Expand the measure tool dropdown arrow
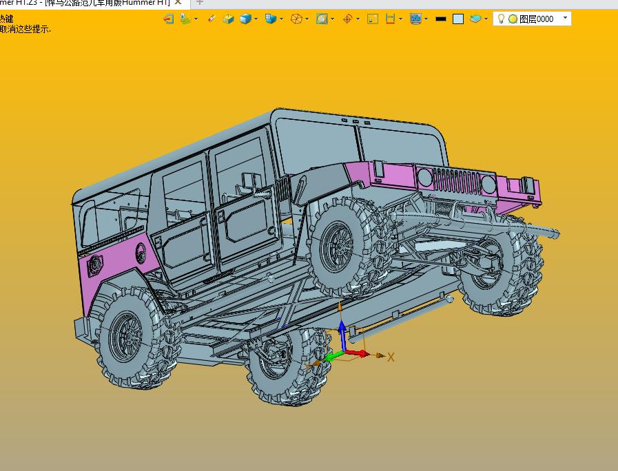Image resolution: width=618 pixels, height=471 pixels. (400, 19)
